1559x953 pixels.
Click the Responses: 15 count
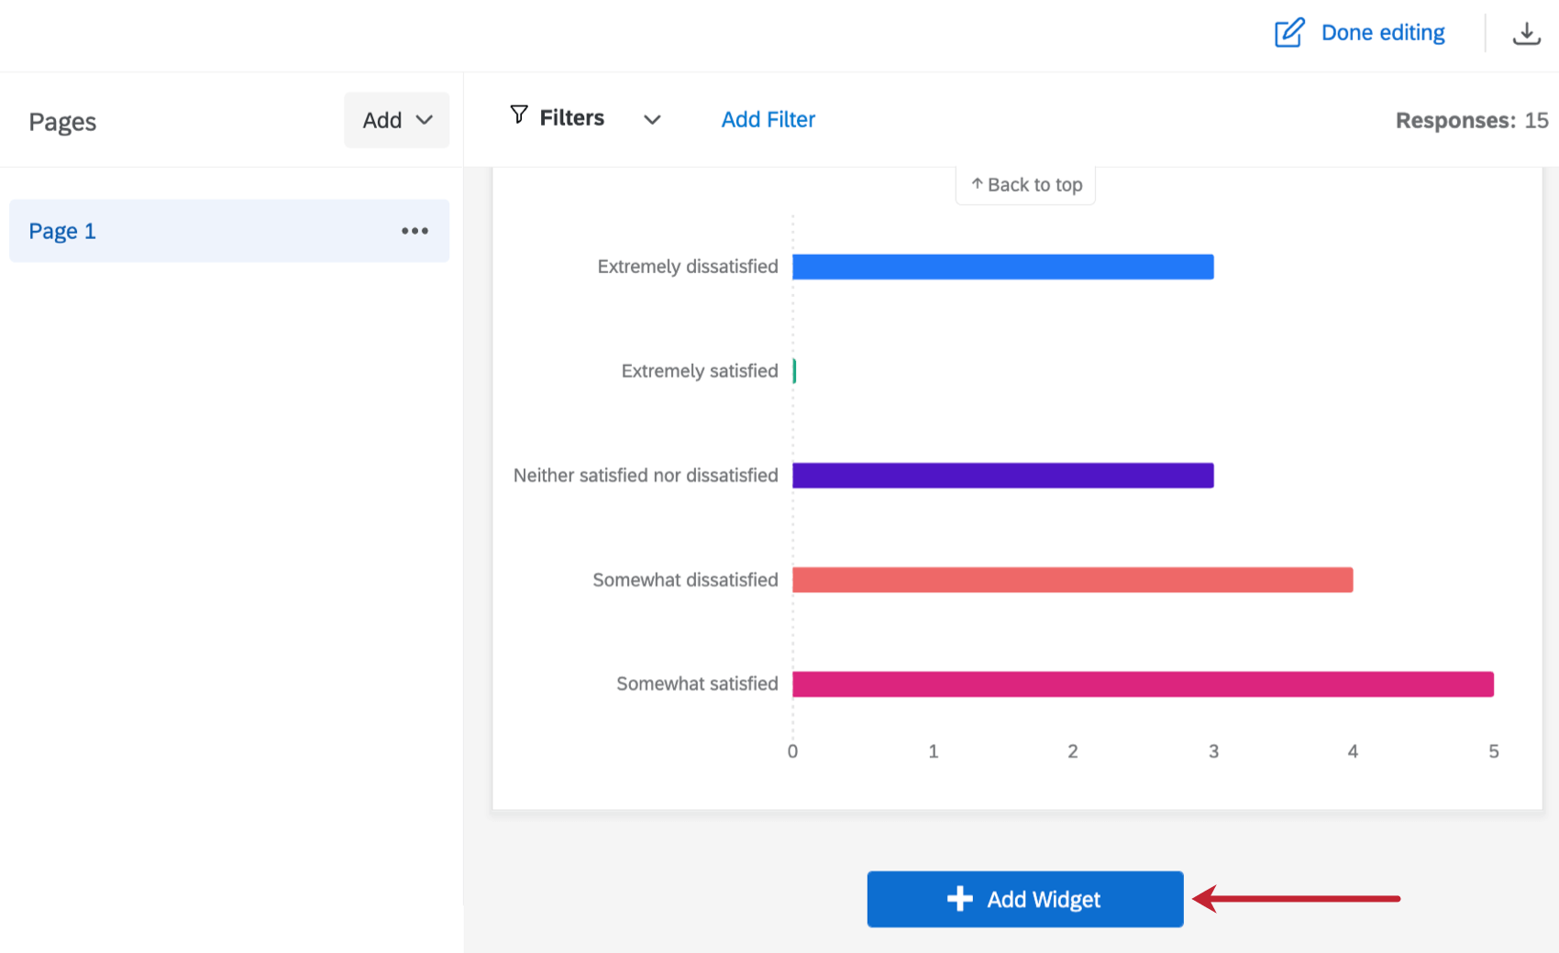pyautogui.click(x=1471, y=120)
